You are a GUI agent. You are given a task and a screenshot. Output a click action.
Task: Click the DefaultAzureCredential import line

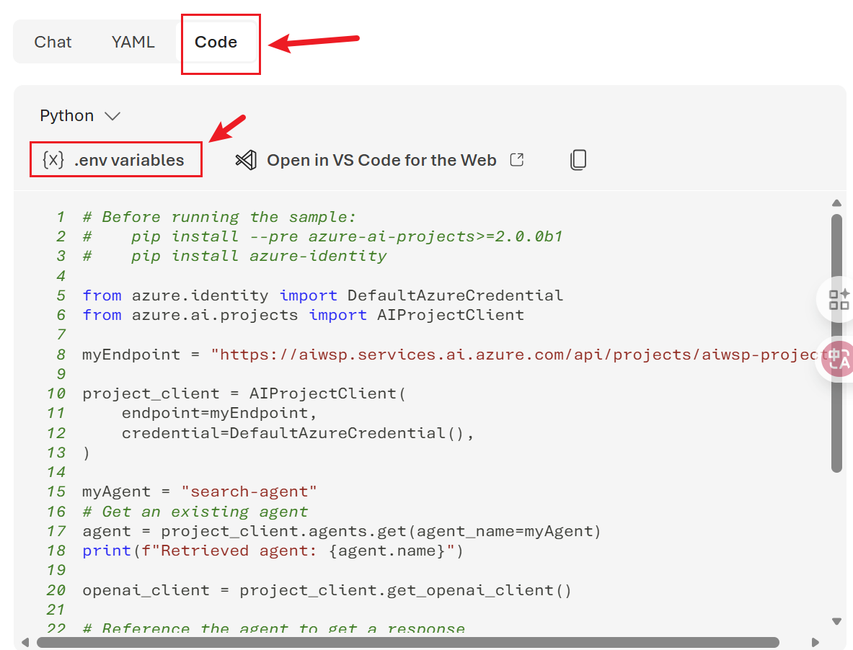tap(322, 295)
